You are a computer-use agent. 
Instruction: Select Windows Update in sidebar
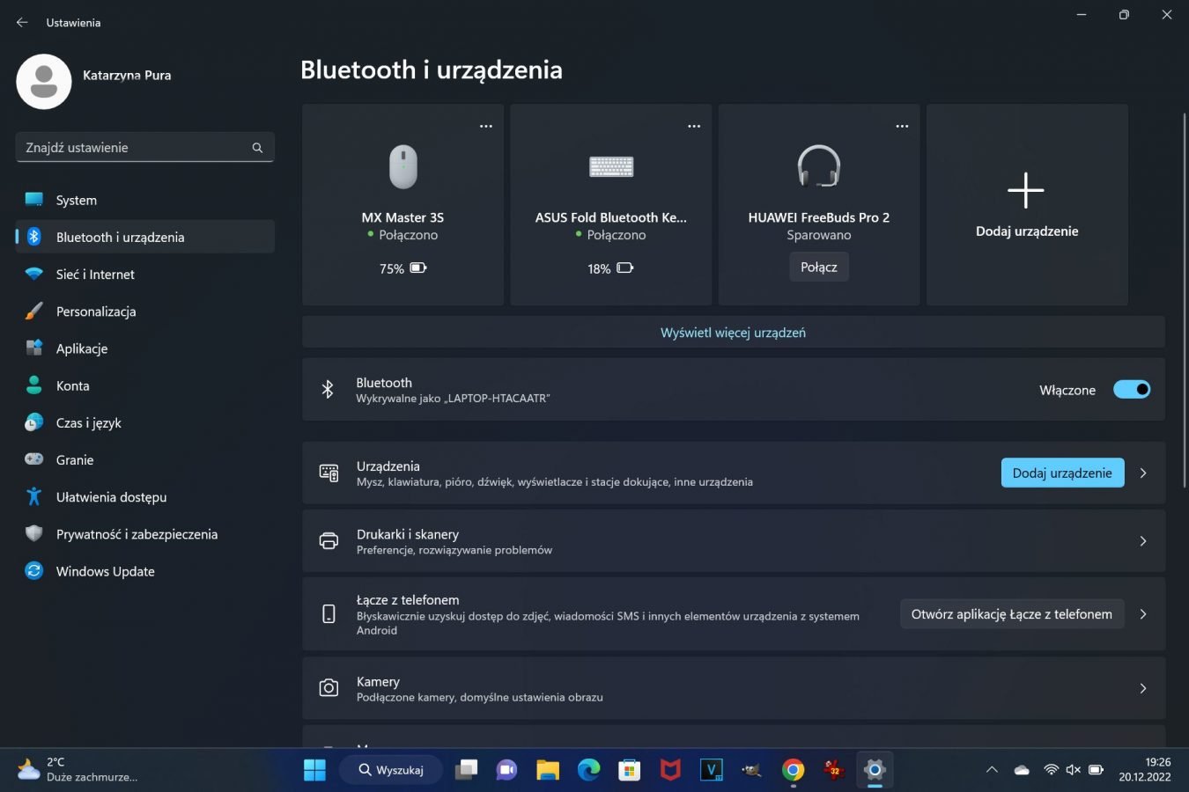point(105,572)
